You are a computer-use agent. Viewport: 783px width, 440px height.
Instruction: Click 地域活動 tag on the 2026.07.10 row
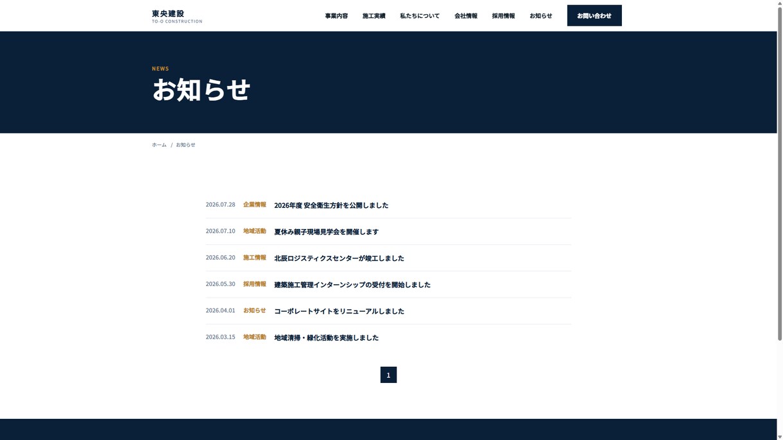pos(254,231)
